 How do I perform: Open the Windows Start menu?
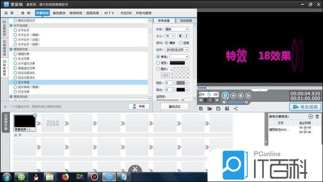pyautogui.click(x=7, y=177)
